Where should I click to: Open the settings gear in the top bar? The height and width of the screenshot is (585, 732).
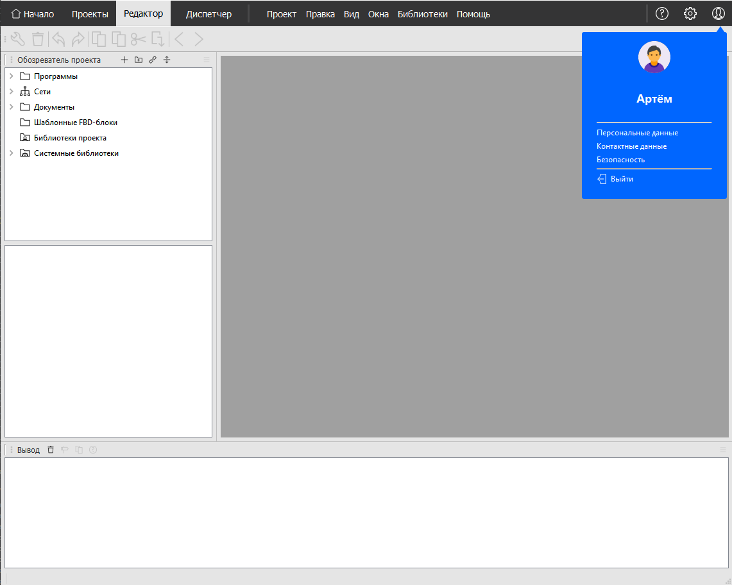click(690, 13)
